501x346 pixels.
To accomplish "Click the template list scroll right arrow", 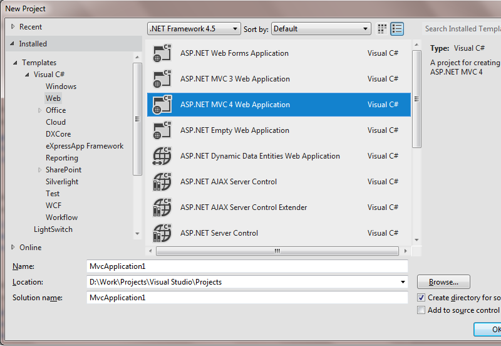I will (406, 251).
